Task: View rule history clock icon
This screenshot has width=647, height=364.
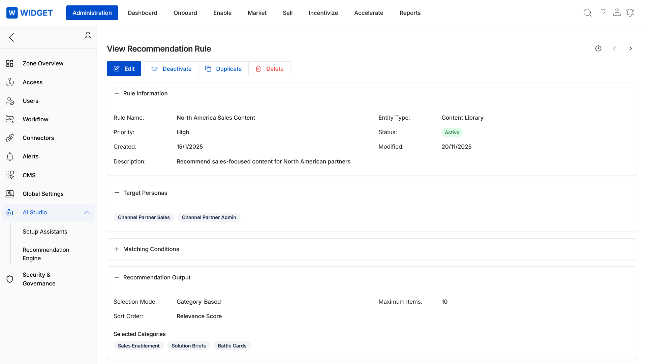Action: pos(598,49)
